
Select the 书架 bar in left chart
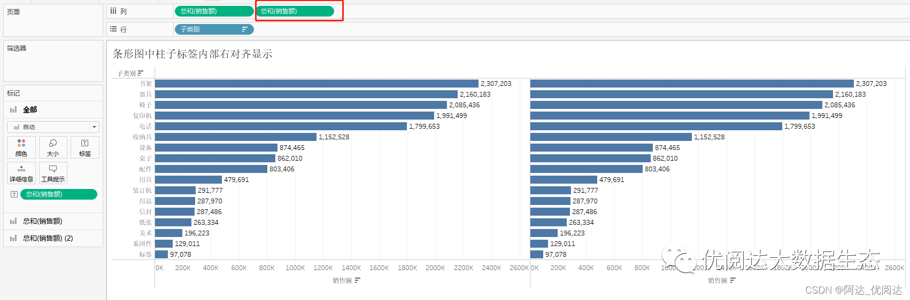(x=317, y=84)
